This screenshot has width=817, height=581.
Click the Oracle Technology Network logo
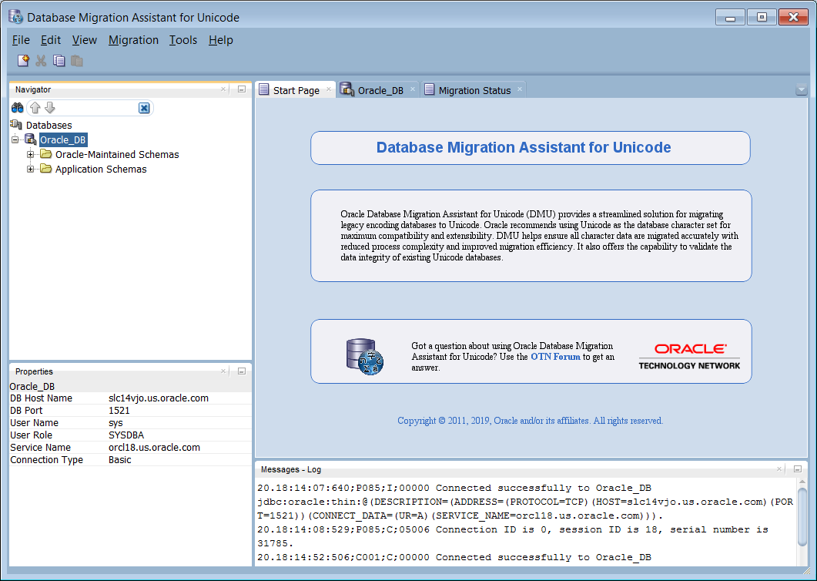point(689,356)
